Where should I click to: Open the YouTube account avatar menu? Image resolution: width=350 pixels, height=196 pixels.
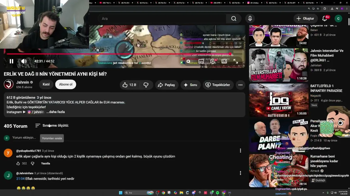click(338, 19)
